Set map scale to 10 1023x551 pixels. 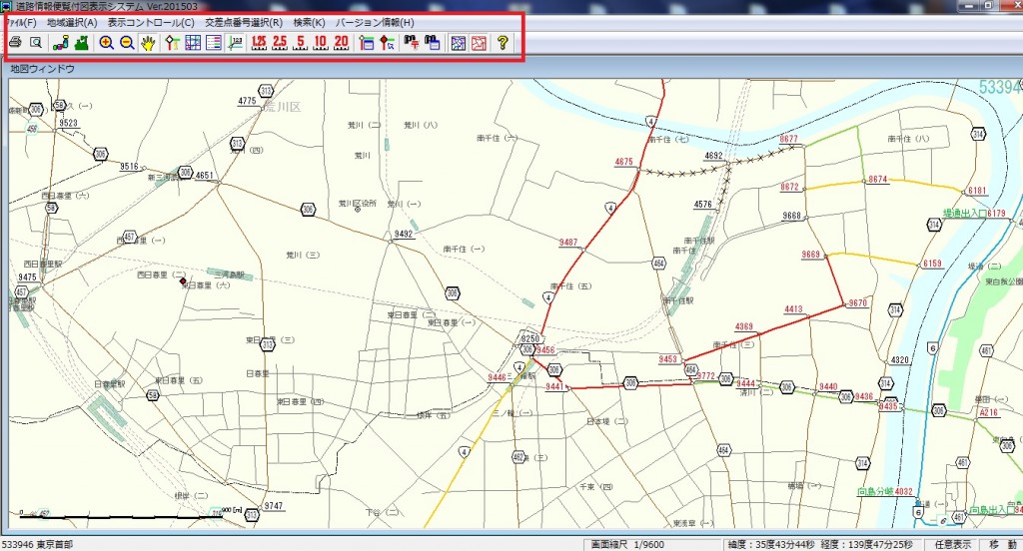[321, 43]
